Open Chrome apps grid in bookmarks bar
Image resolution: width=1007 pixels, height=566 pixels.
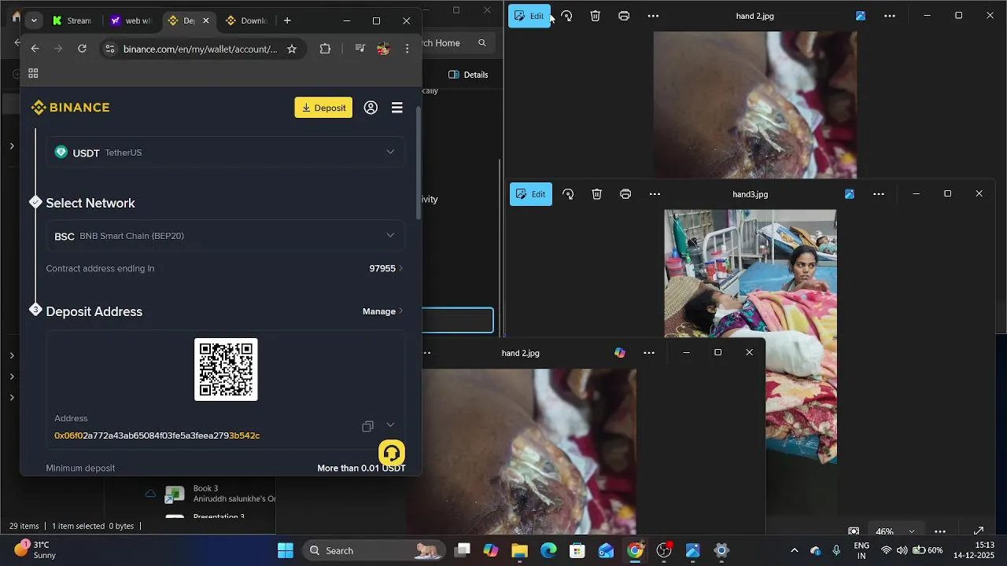coord(33,74)
